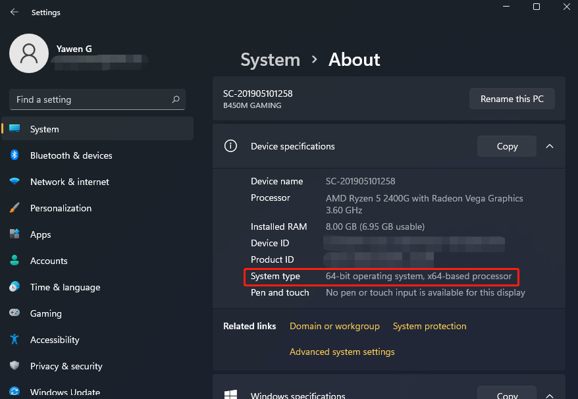Open Windows Update settings
Image resolution: width=578 pixels, height=399 pixels.
tap(97, 392)
